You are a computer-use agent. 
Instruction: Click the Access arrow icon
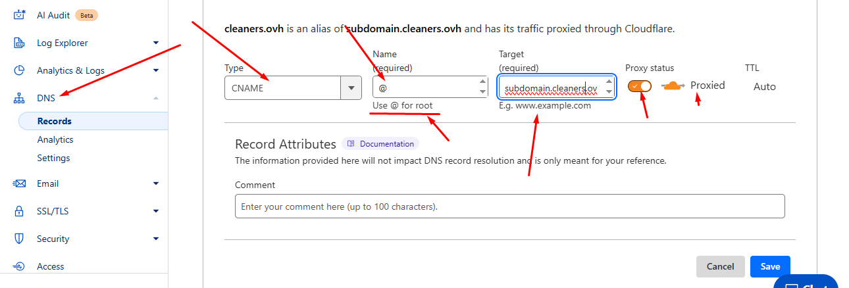pos(20,266)
